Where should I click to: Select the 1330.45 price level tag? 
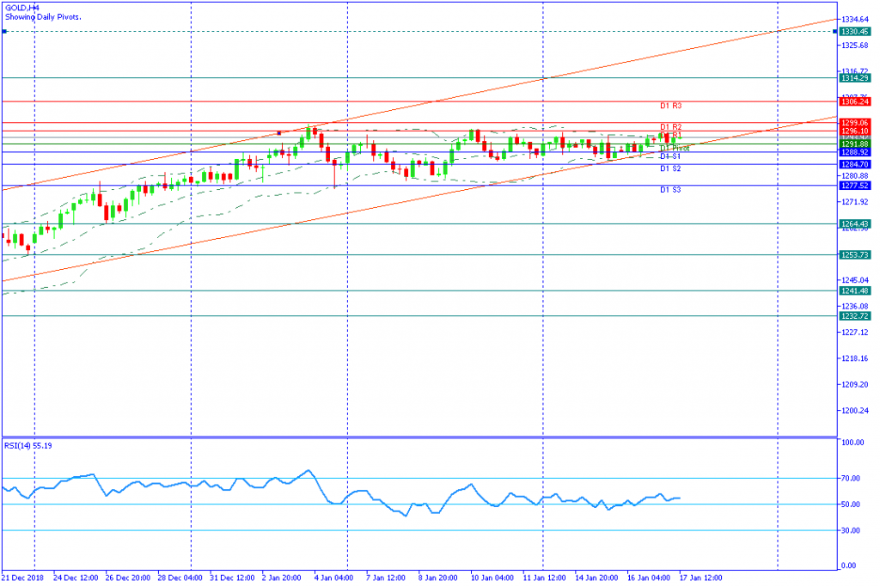pos(855,32)
